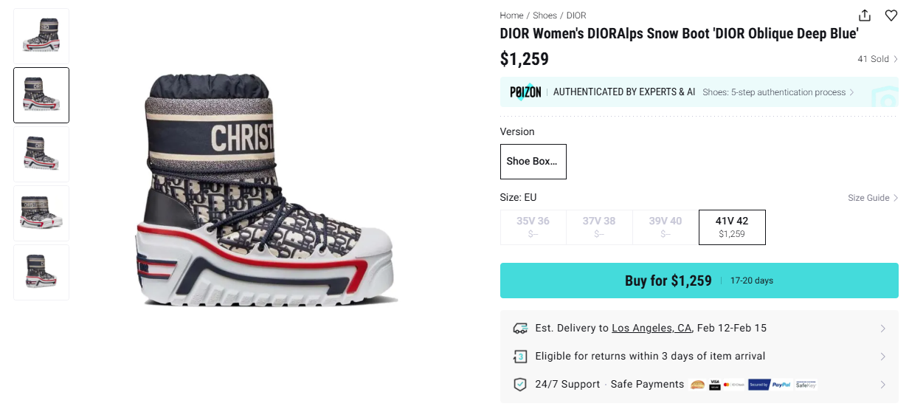The height and width of the screenshot is (409, 909).
Task: Open the Size Guide
Action: pyautogui.click(x=872, y=198)
